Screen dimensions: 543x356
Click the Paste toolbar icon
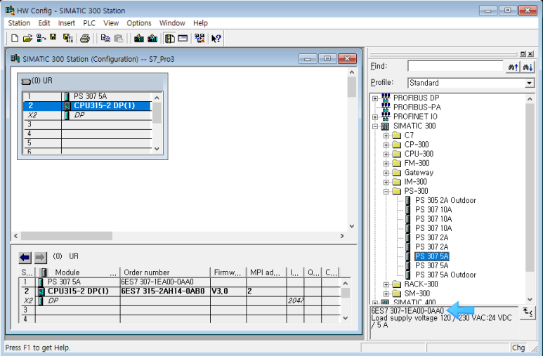(x=119, y=38)
